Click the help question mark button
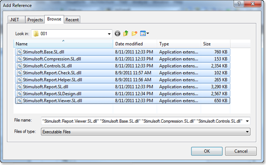This screenshot has height=165, width=266. click(239, 4)
